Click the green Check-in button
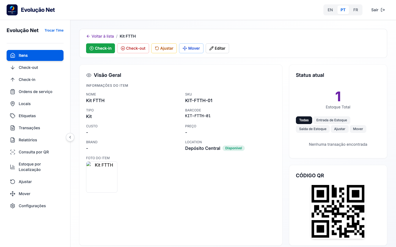 100,48
